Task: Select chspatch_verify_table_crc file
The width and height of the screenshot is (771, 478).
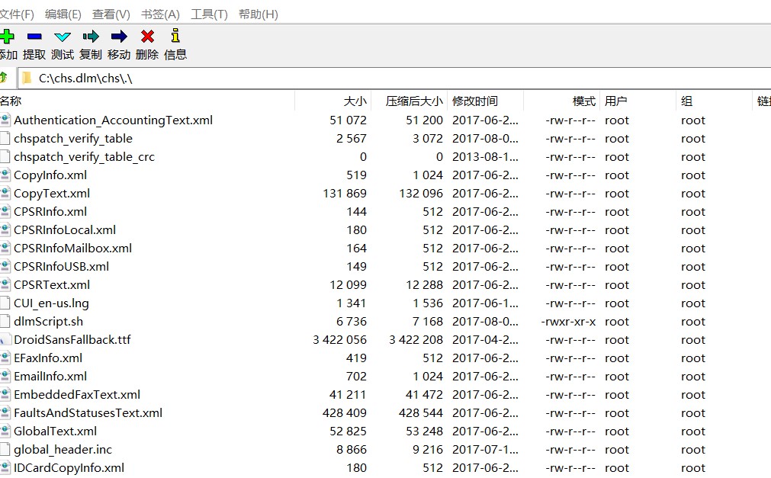Action: [84, 157]
